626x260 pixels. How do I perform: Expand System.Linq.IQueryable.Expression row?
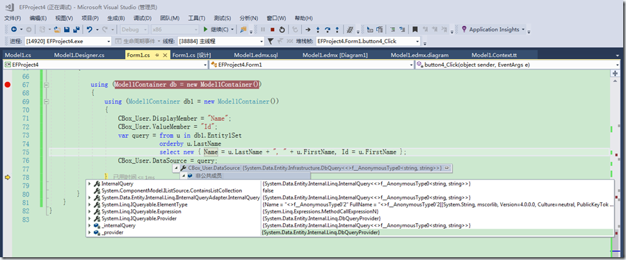(90, 211)
